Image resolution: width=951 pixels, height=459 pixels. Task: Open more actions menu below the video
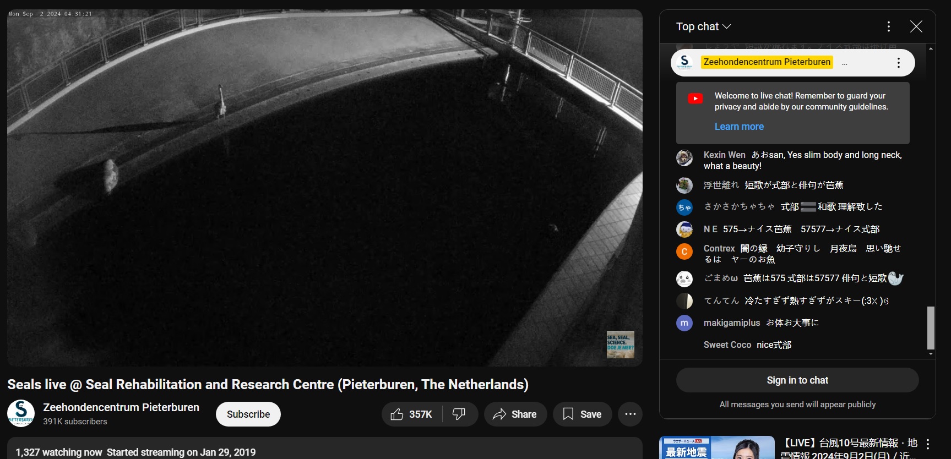[630, 414]
